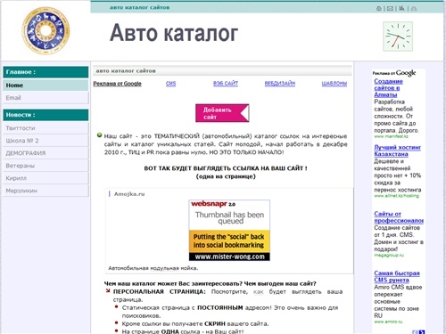Open Сайты от профессионалов ad
Image resolution: width=446 pixels, height=334 pixels.
point(399,217)
